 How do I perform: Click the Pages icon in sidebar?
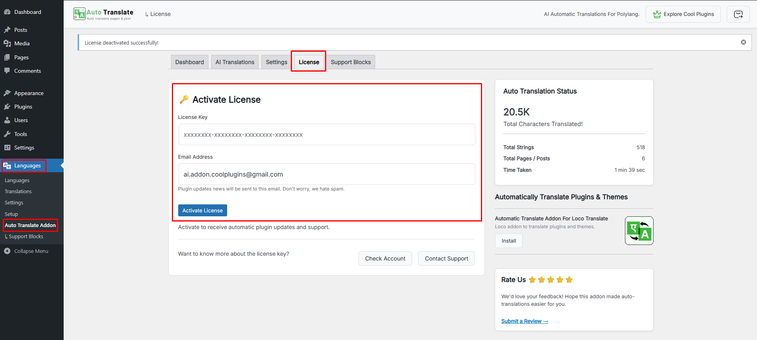click(7, 57)
